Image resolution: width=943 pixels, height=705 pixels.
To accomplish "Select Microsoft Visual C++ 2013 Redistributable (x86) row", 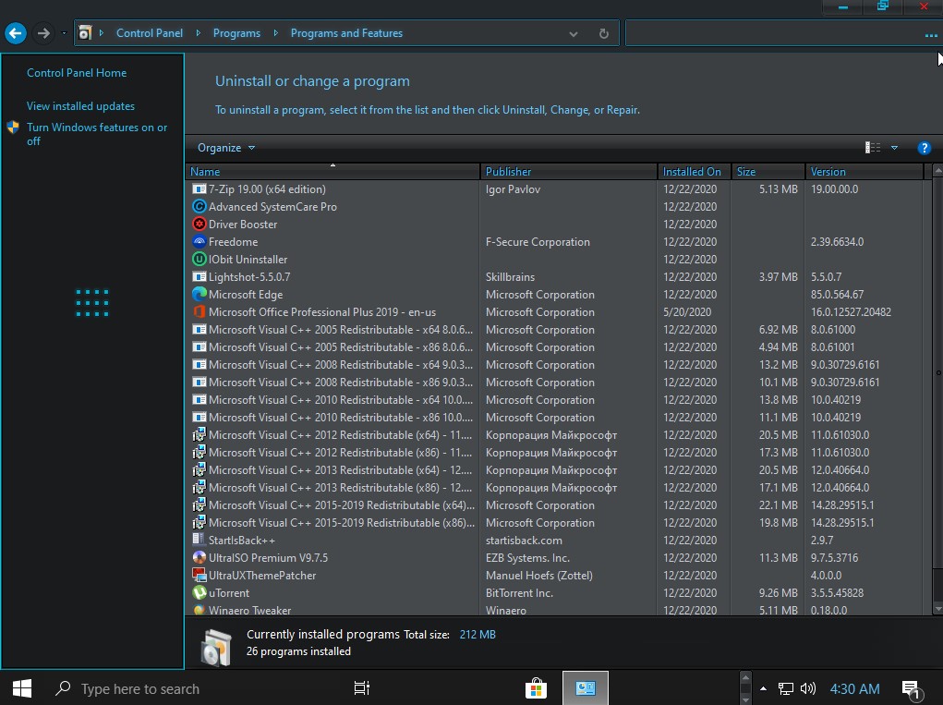I will click(554, 487).
